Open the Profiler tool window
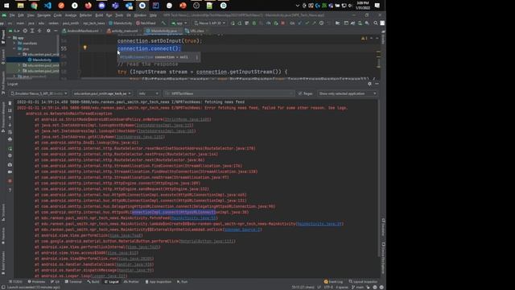This screenshot has height=290, width=515. tap(131, 282)
